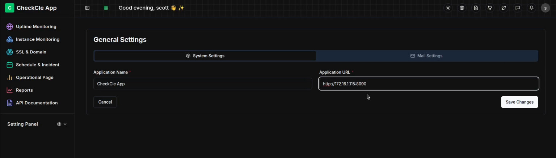This screenshot has width=556, height=158.
Task: Select the System Settings tab
Action: (205, 56)
